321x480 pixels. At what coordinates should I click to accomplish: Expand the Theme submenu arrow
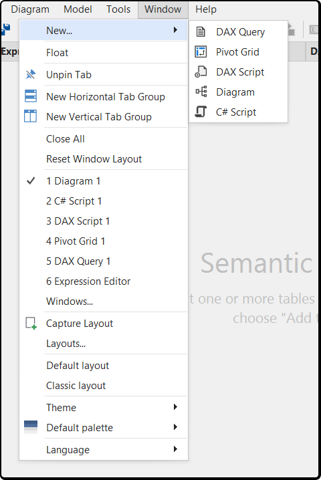click(x=175, y=407)
